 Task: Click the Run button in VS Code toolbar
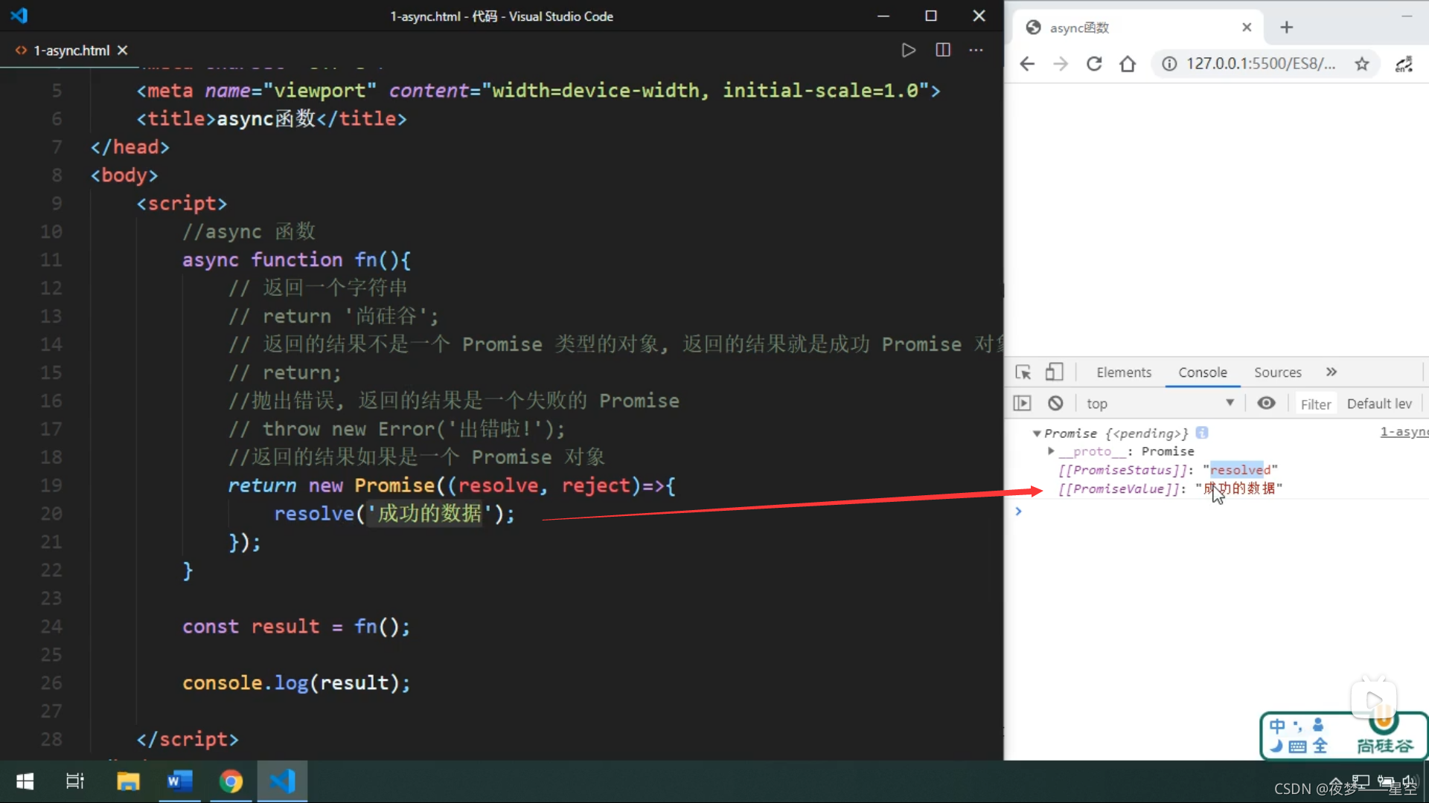click(908, 50)
